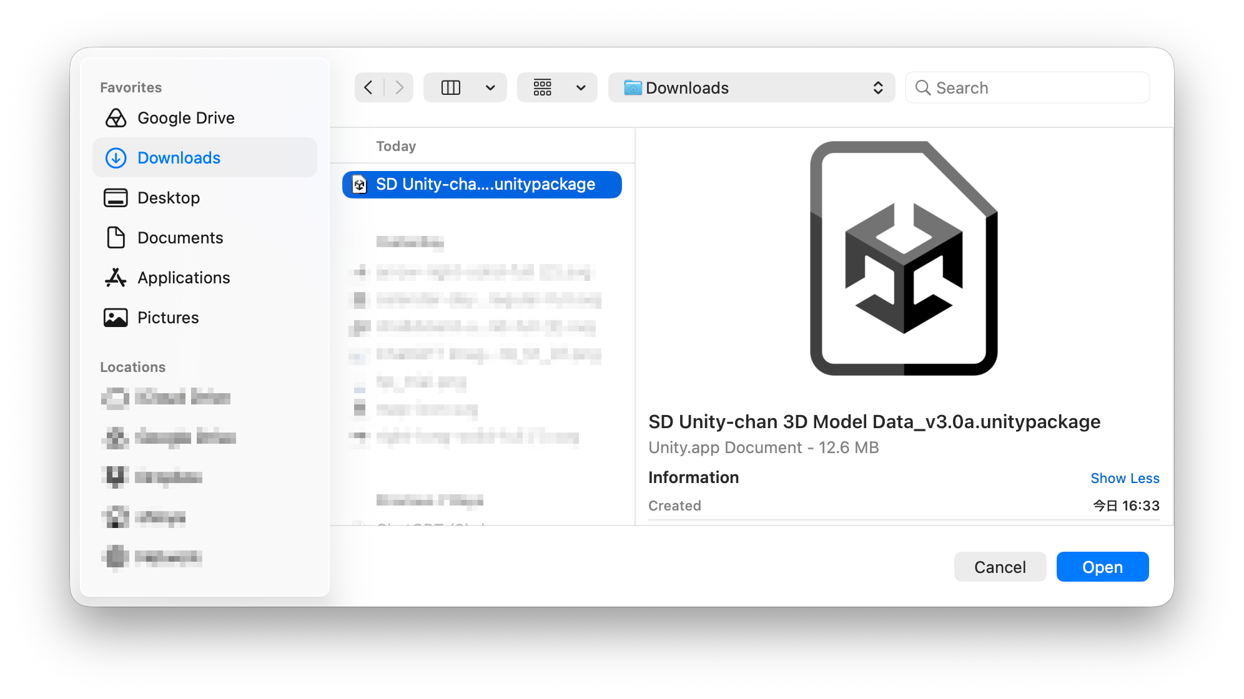Click the Information heading
1244x699 pixels.
click(693, 477)
